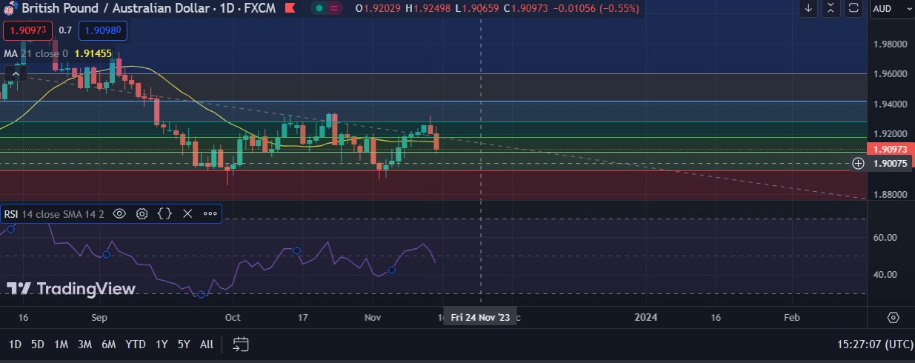Viewport: 915px width, 363px height.
Task: Open RSI source code braces icon
Action: click(164, 213)
